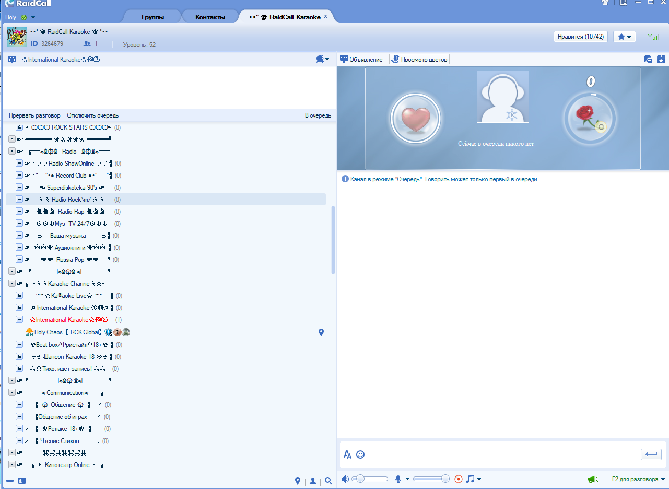Open the font formatting icon in chat

(347, 455)
